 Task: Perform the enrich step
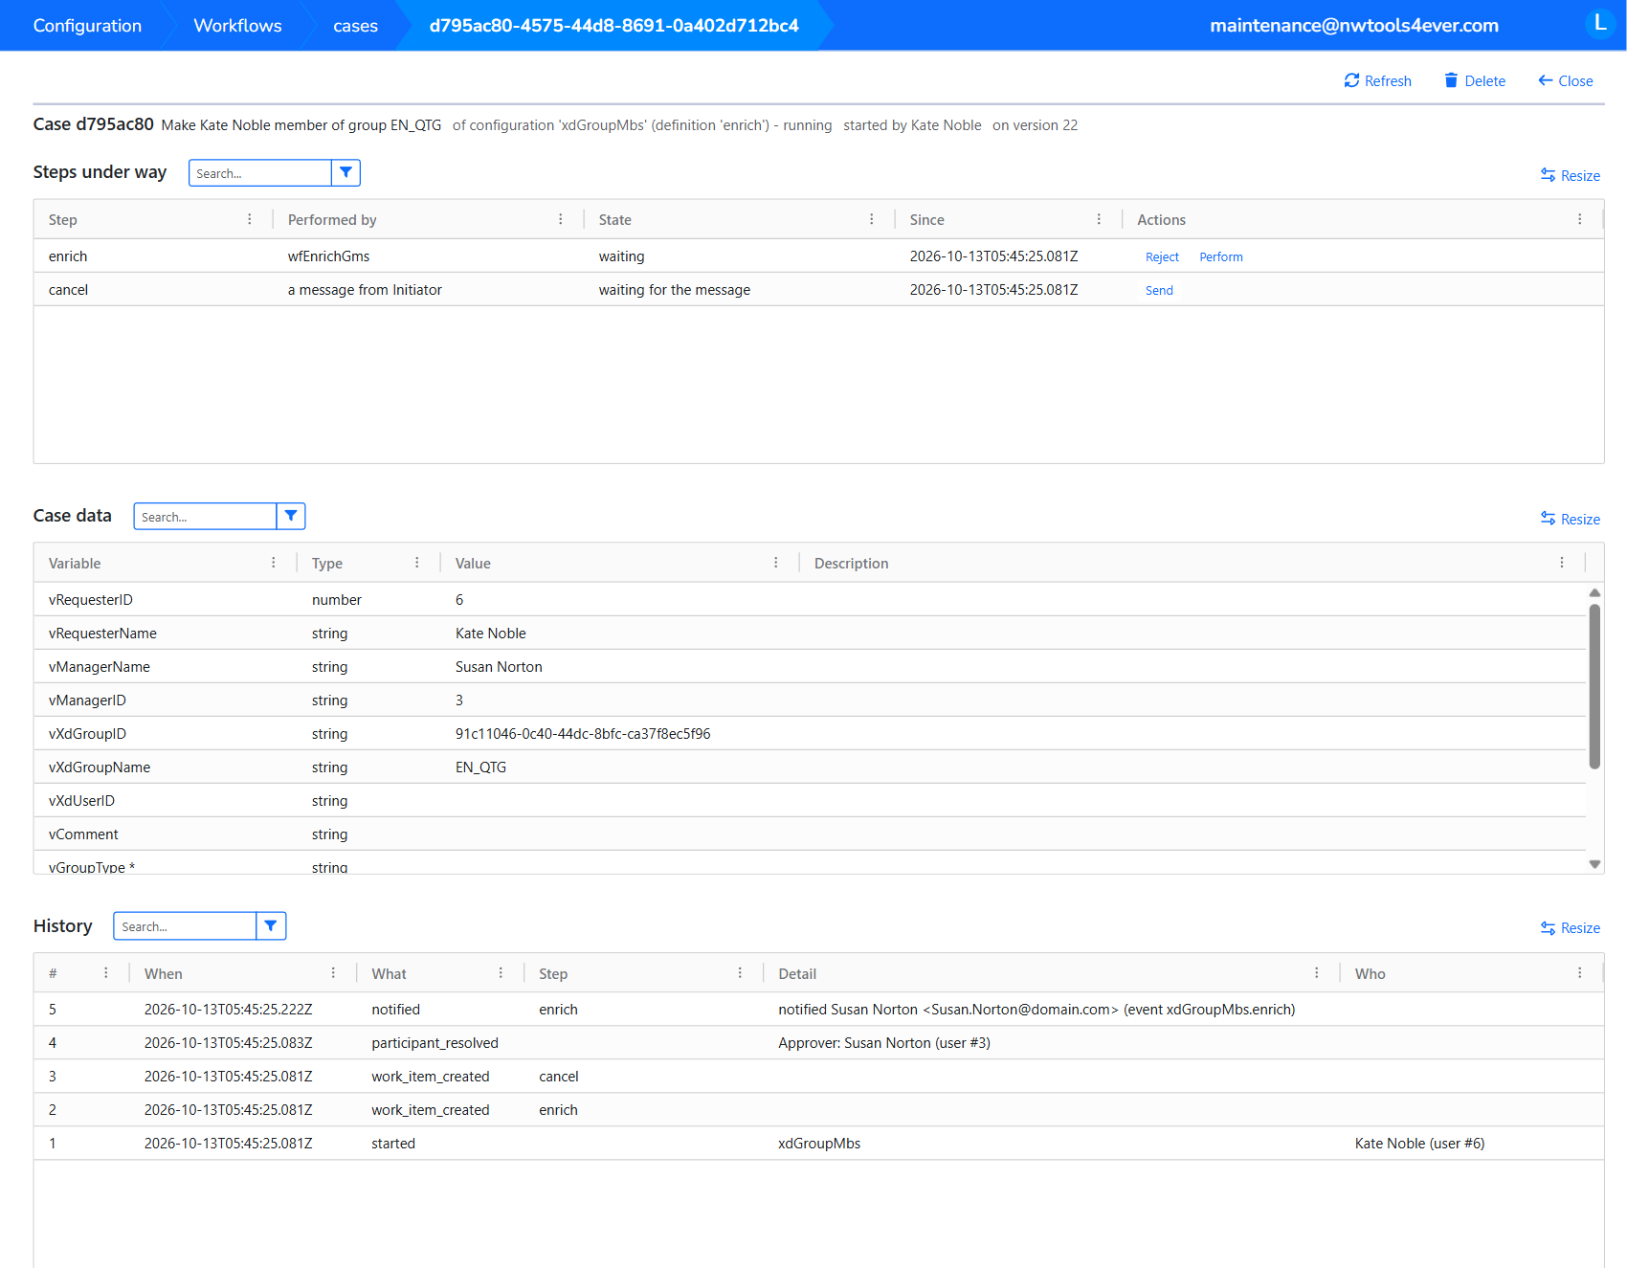(x=1221, y=256)
